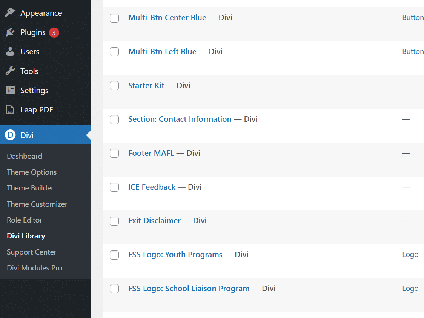
Task: Open the Role Editor submenu entry
Action: [x=25, y=220]
